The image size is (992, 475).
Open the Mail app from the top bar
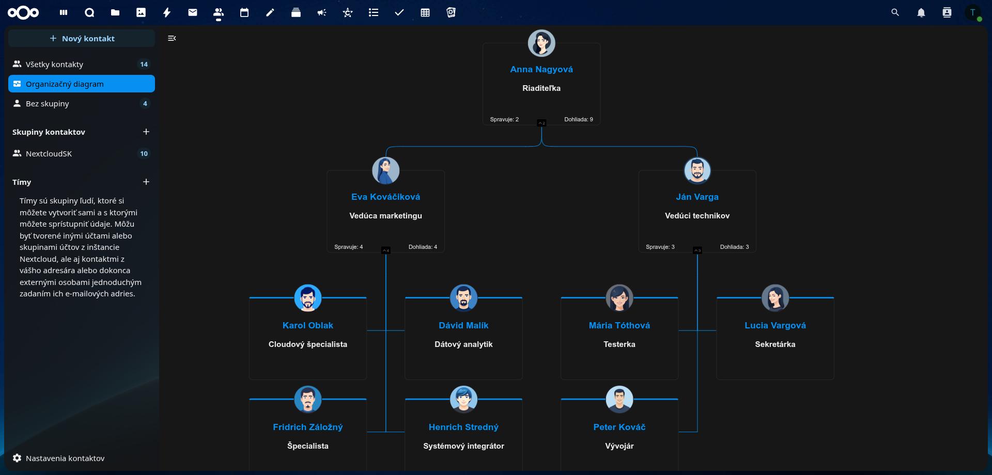[192, 12]
